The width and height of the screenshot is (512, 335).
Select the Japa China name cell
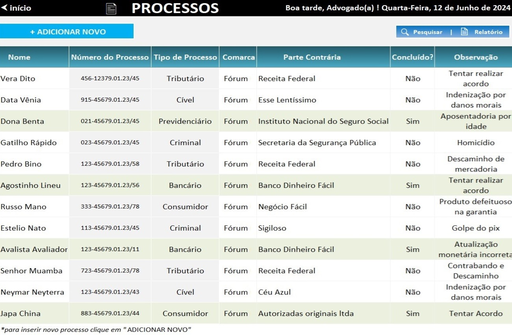(20, 313)
